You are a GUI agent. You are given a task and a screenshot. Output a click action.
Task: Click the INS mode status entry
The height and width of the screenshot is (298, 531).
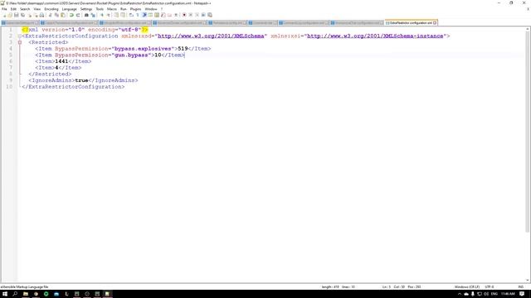(x=521, y=287)
